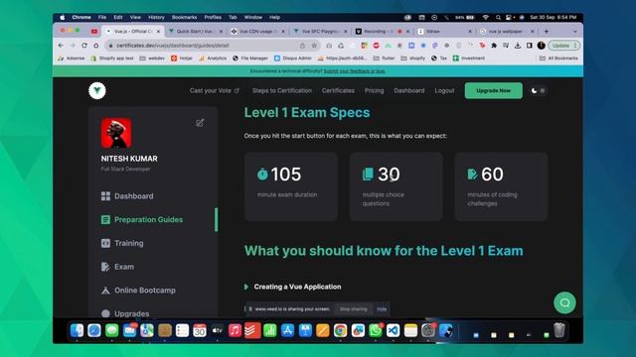Screen dimensions: 636x357
Task: Open Spotlight search in menu bar
Action: [x=498, y=18]
